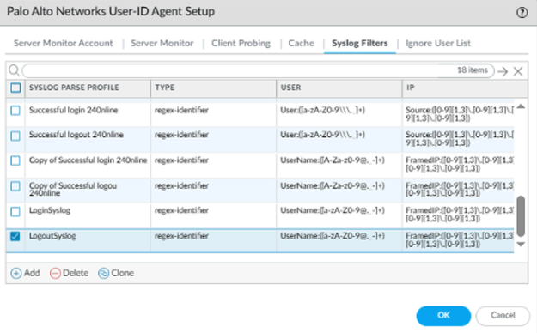Open the Cache tab

pyautogui.click(x=301, y=43)
